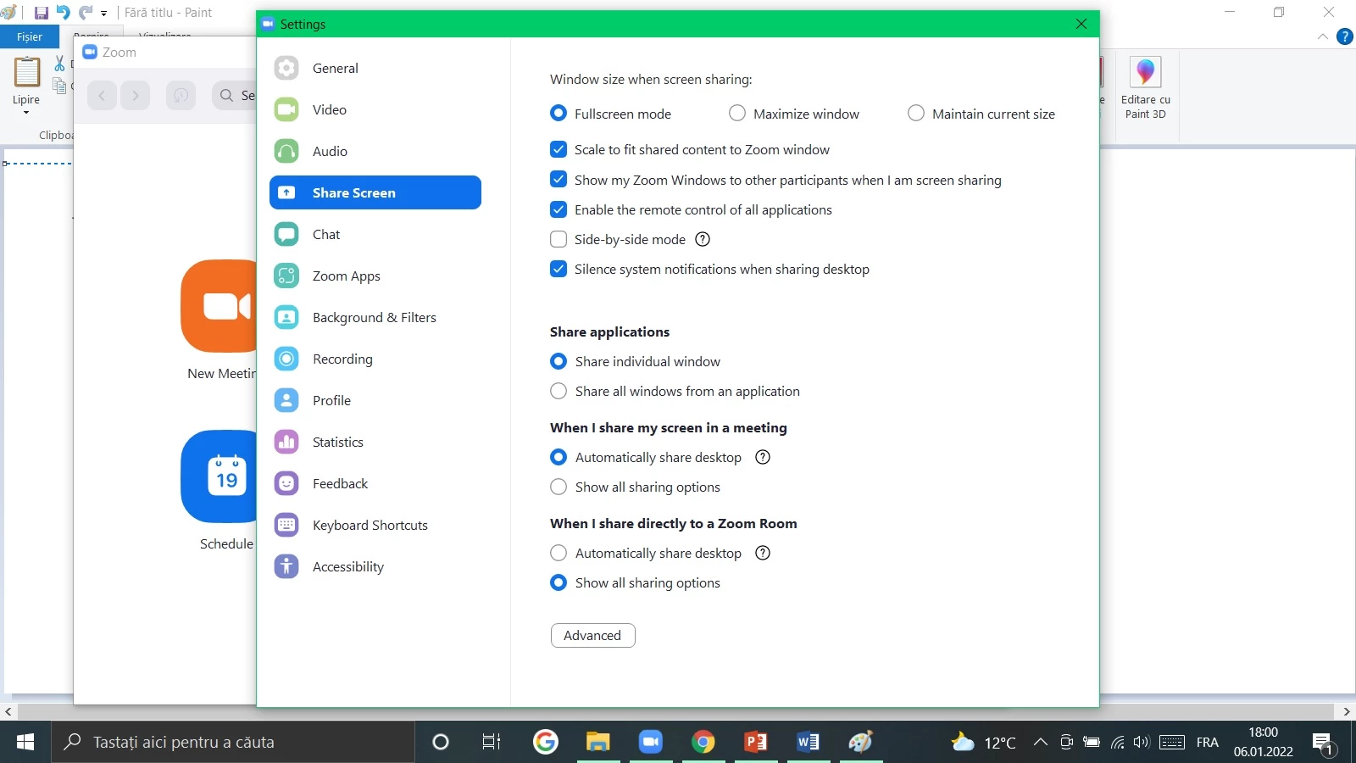Enable Side-by-side mode checkbox
1356x763 pixels.
tap(559, 239)
